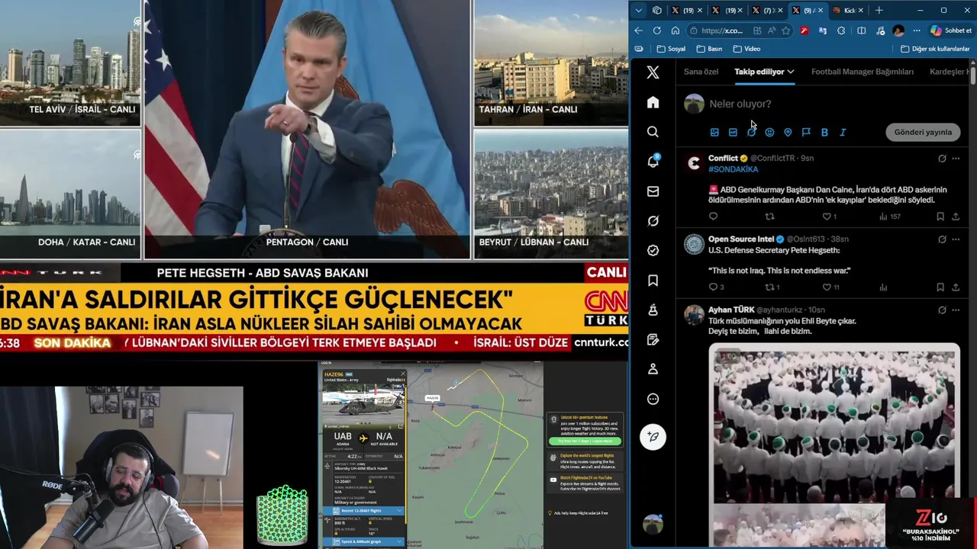Go back in the browser
977x549 pixels.
639,30
